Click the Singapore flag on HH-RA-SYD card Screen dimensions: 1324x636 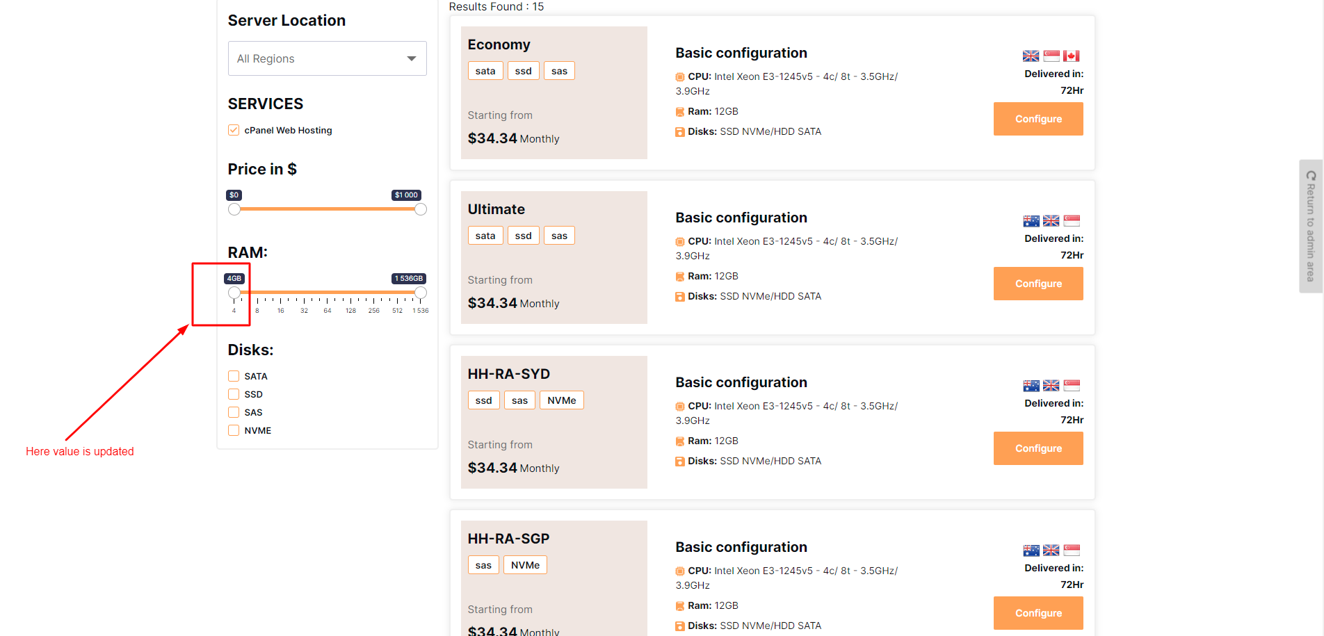(1072, 386)
